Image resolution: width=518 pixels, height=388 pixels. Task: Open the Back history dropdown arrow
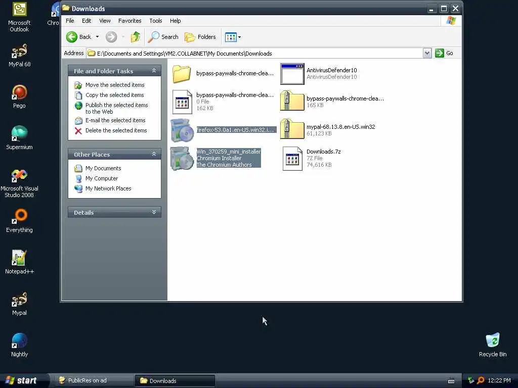[x=98, y=37]
